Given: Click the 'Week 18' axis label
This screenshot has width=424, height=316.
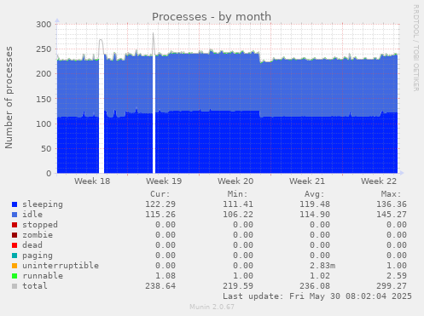Looking at the screenshot, I should click(x=92, y=181).
